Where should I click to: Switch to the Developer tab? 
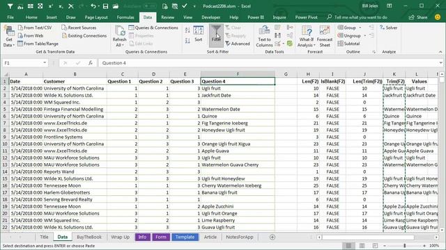210,17
